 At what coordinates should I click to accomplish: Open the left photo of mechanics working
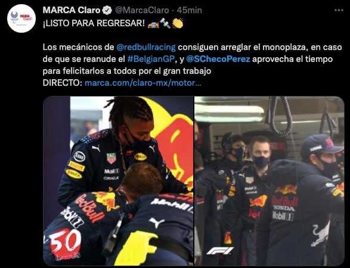point(118,180)
